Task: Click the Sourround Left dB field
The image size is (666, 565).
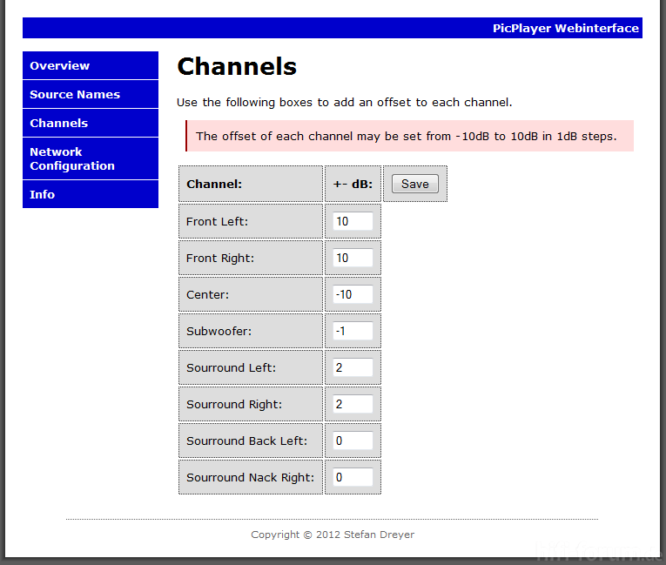Action: point(353,368)
